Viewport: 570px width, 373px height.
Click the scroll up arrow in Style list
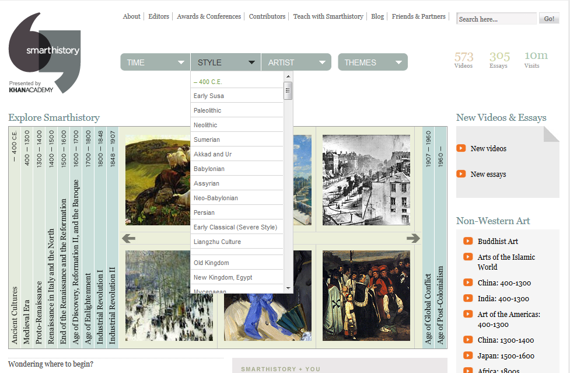click(288, 76)
